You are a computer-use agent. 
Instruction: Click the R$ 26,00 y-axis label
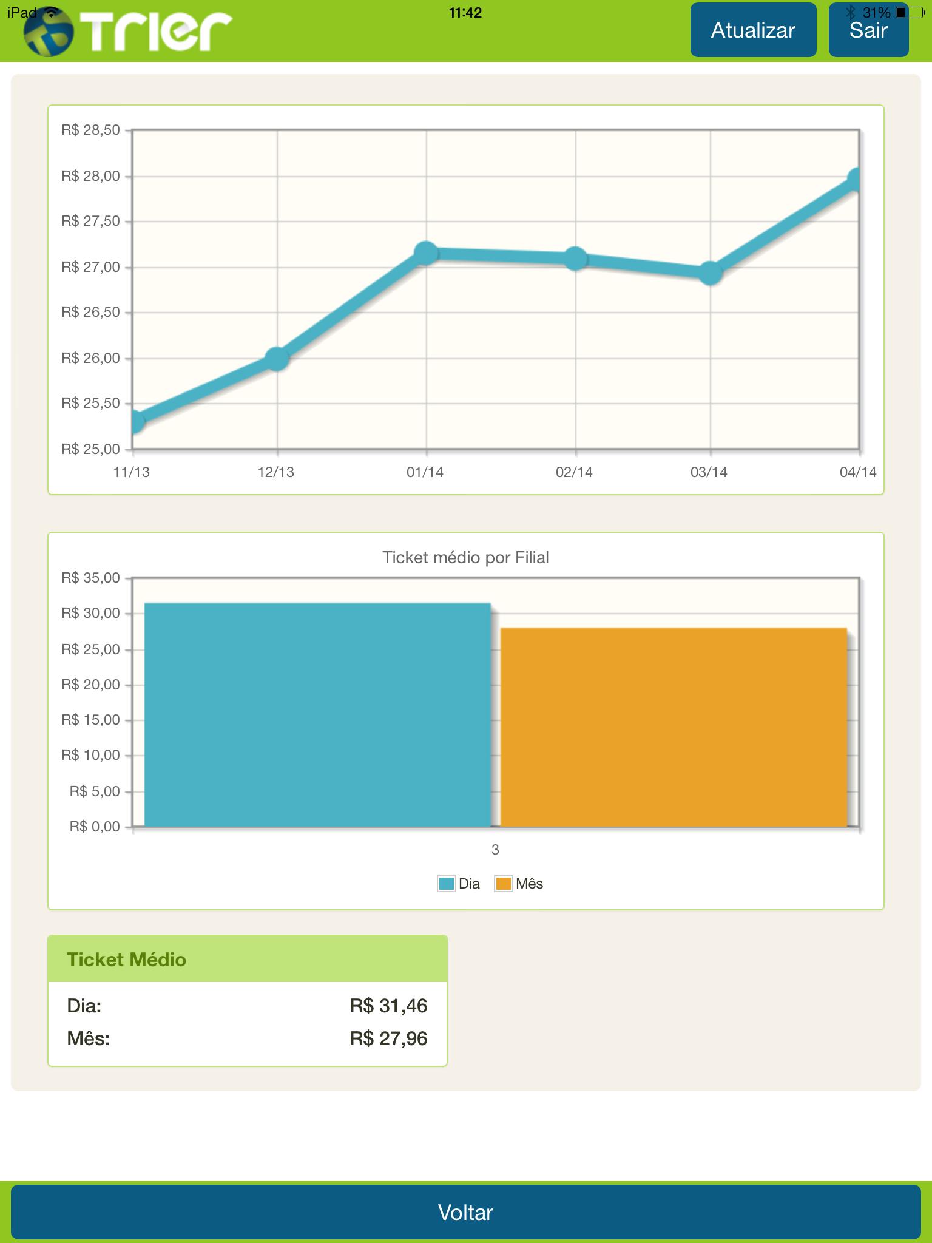[91, 358]
